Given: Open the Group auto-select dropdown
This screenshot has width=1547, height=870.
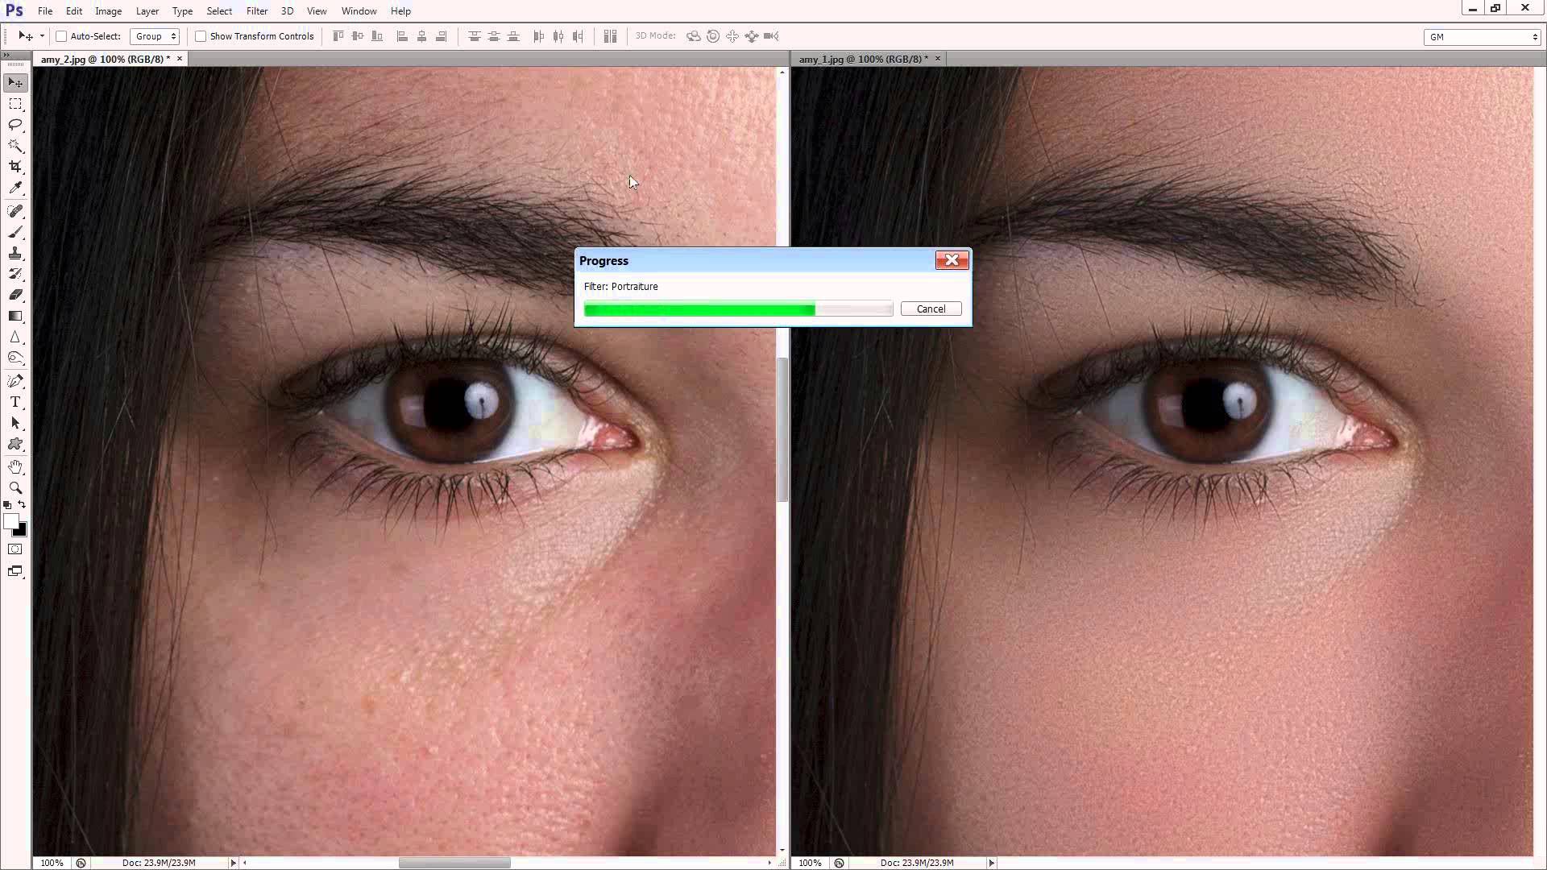Looking at the screenshot, I should tap(155, 36).
